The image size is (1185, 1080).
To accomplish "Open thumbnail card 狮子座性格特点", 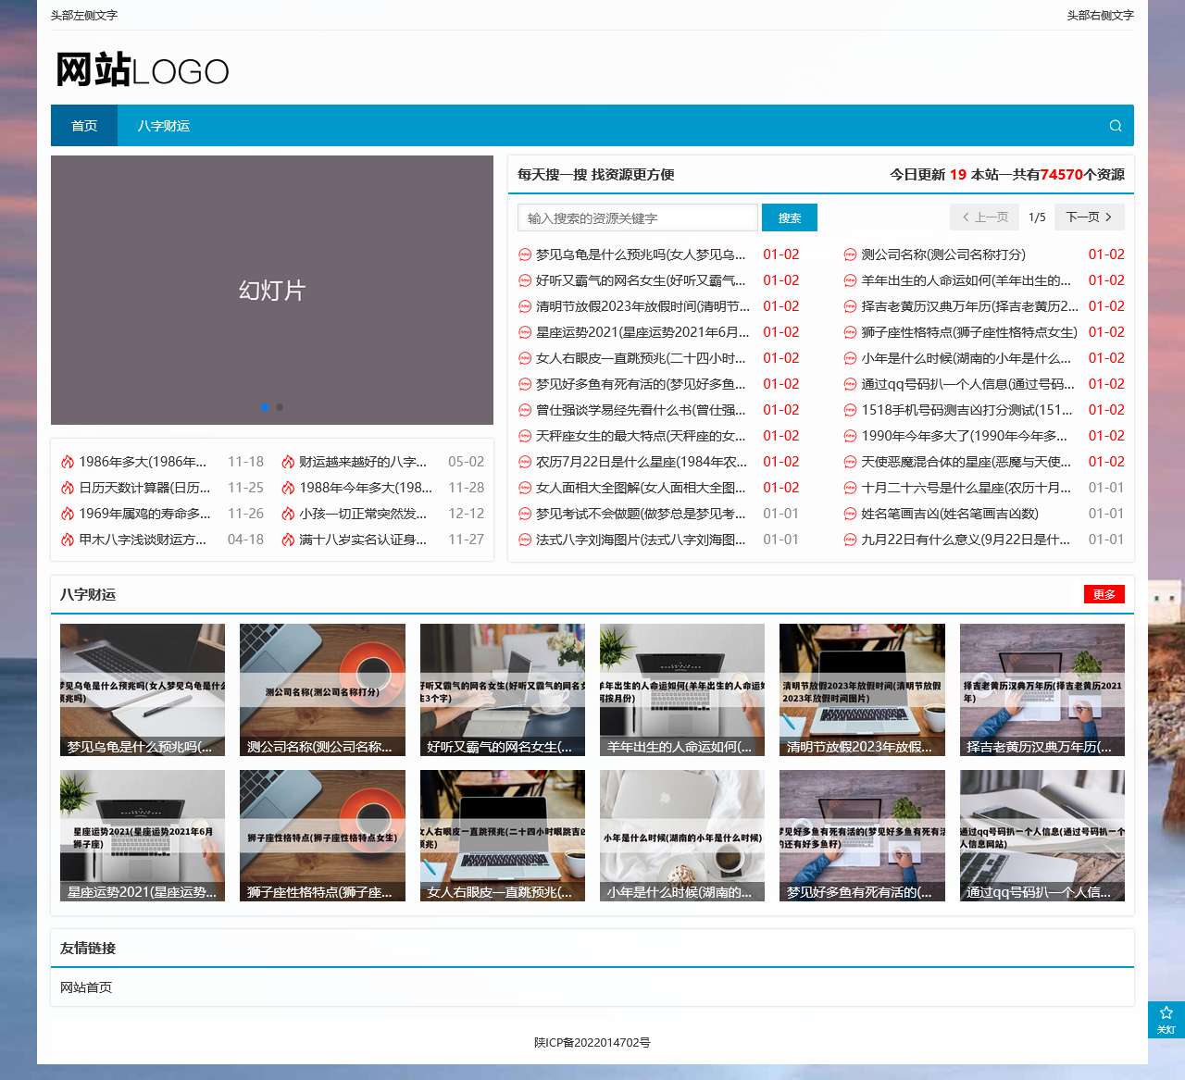I will click(322, 836).
